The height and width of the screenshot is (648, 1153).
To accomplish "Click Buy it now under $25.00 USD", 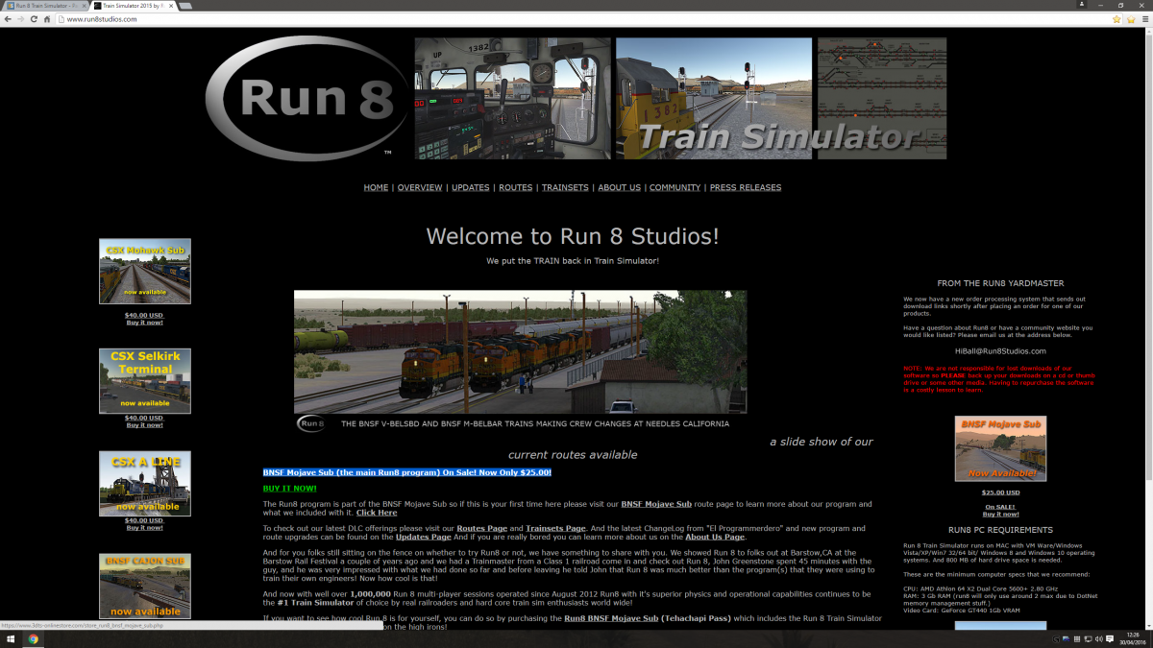I will click(x=1000, y=515).
